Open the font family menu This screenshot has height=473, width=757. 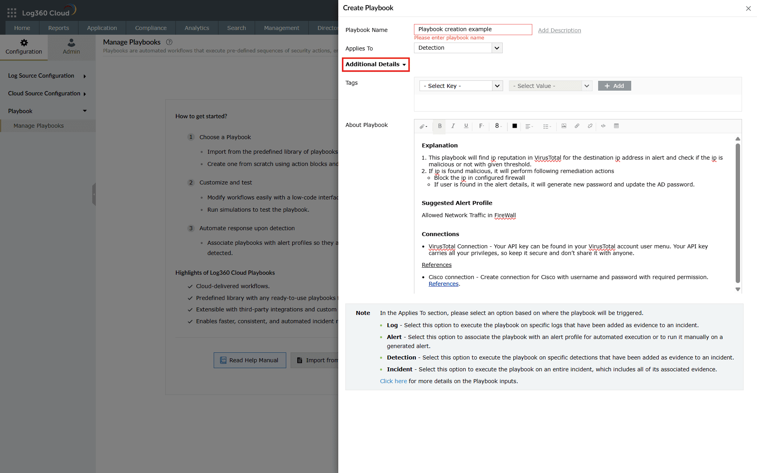[481, 126]
